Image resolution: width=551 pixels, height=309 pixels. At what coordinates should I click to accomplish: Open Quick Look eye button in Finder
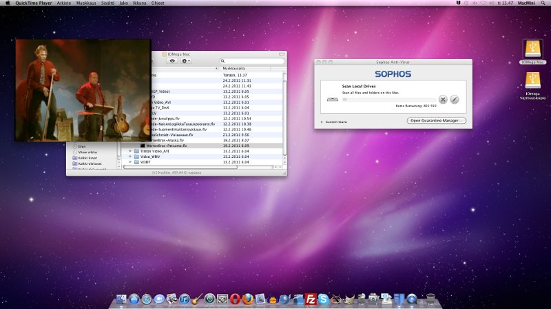(x=172, y=61)
